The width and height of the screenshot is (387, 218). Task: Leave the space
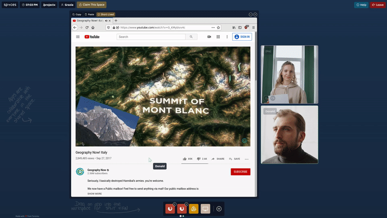[x=378, y=5]
